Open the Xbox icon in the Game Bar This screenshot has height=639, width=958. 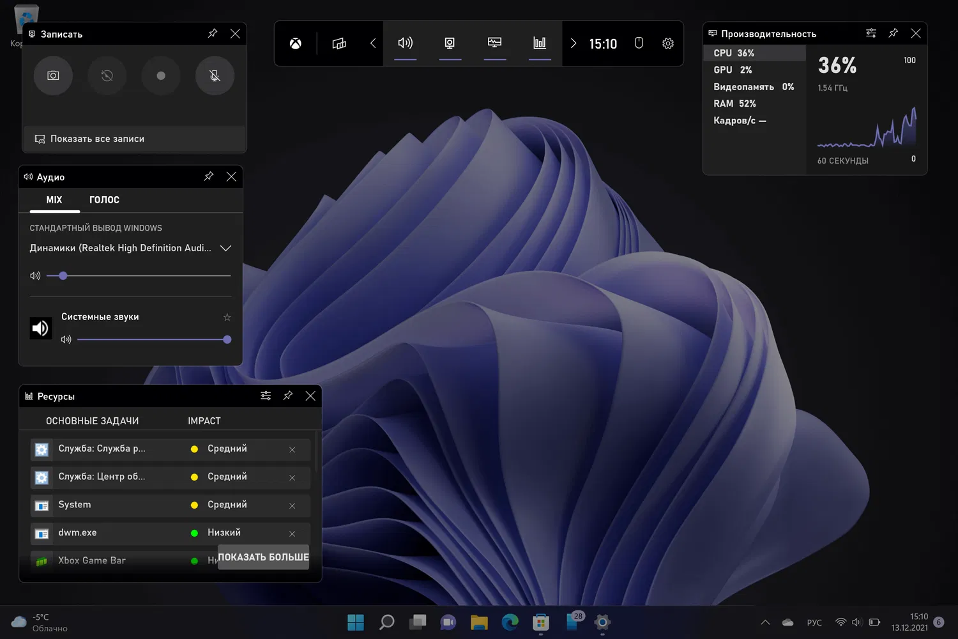click(296, 43)
